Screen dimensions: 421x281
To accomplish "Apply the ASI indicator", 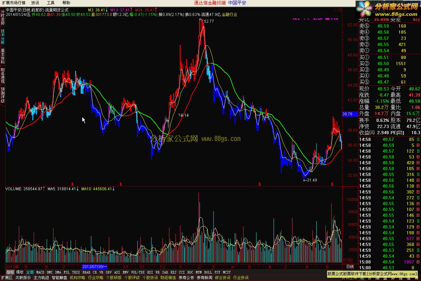I will click(117, 272).
